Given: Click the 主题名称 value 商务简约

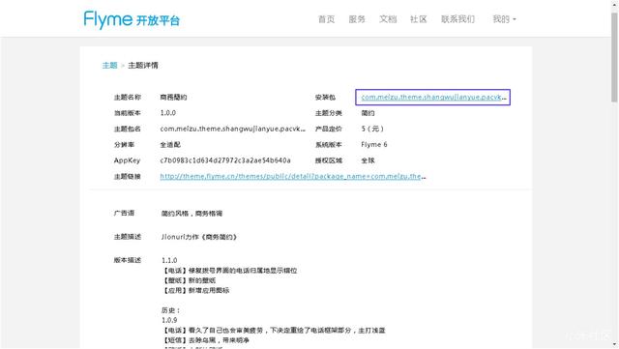Looking at the screenshot, I should click(x=173, y=97).
